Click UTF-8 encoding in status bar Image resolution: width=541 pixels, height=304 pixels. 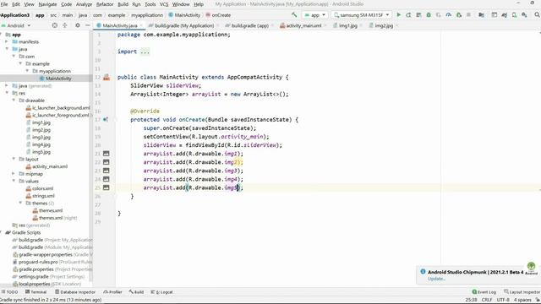click(503, 300)
